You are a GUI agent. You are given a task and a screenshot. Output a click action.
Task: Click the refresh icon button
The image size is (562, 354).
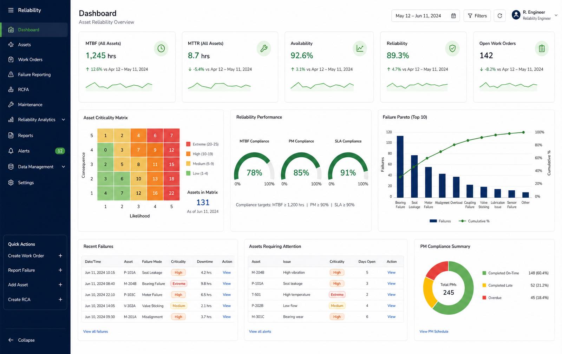500,16
